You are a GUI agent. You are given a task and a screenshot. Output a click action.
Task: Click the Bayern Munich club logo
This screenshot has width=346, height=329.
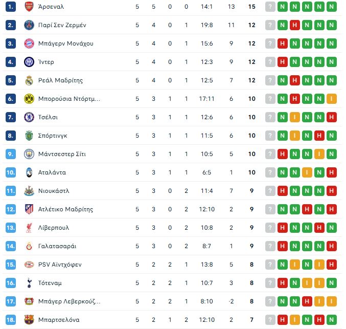tap(29, 43)
